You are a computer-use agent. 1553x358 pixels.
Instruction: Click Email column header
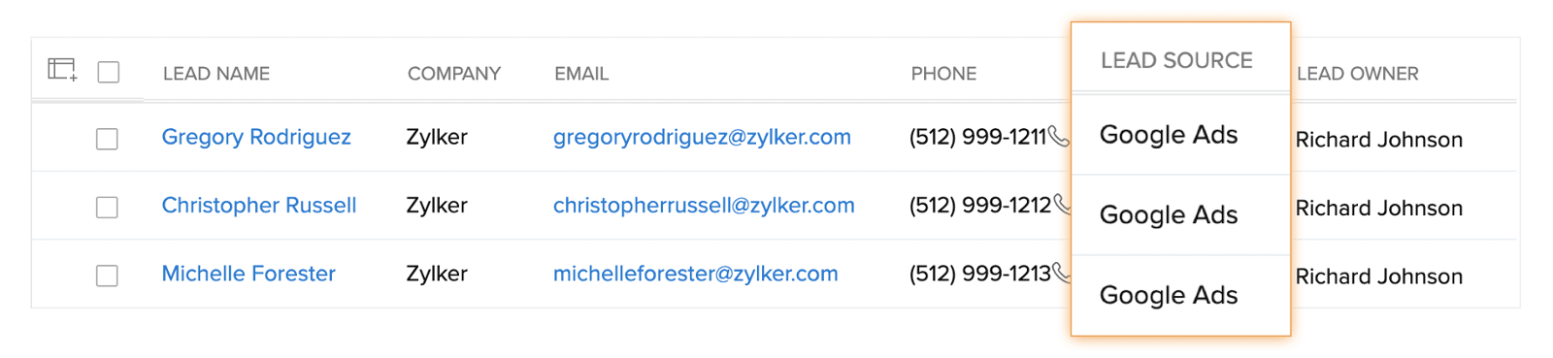point(581,74)
